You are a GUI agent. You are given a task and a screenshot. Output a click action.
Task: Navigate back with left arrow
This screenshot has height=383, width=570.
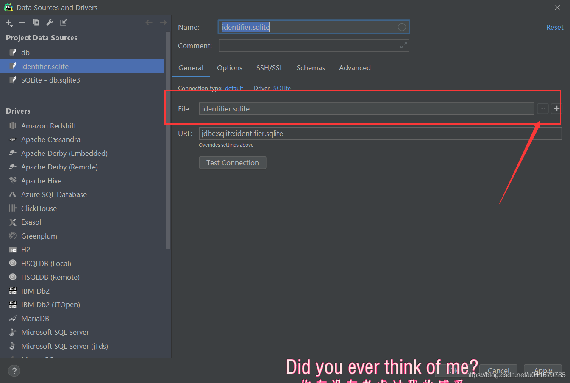149,22
